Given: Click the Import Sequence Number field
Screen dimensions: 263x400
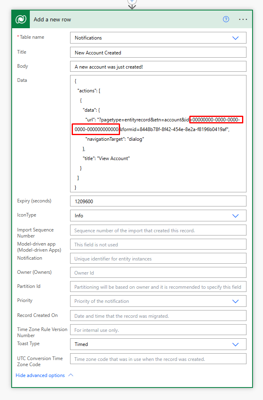Looking at the screenshot, I should coord(158,230).
